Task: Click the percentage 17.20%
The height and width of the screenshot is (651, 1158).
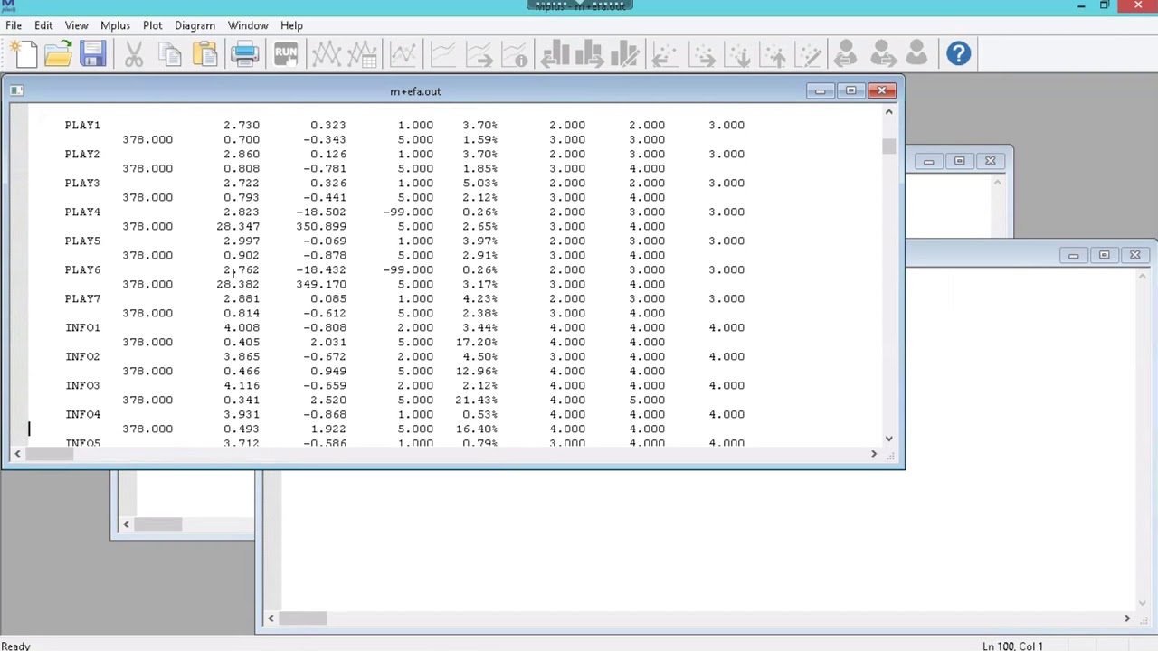Action: (477, 342)
